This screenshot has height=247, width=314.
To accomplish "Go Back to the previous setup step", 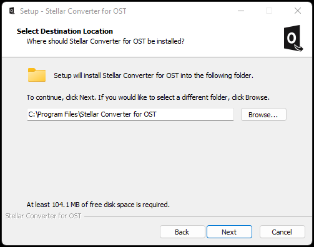I will [x=182, y=232].
